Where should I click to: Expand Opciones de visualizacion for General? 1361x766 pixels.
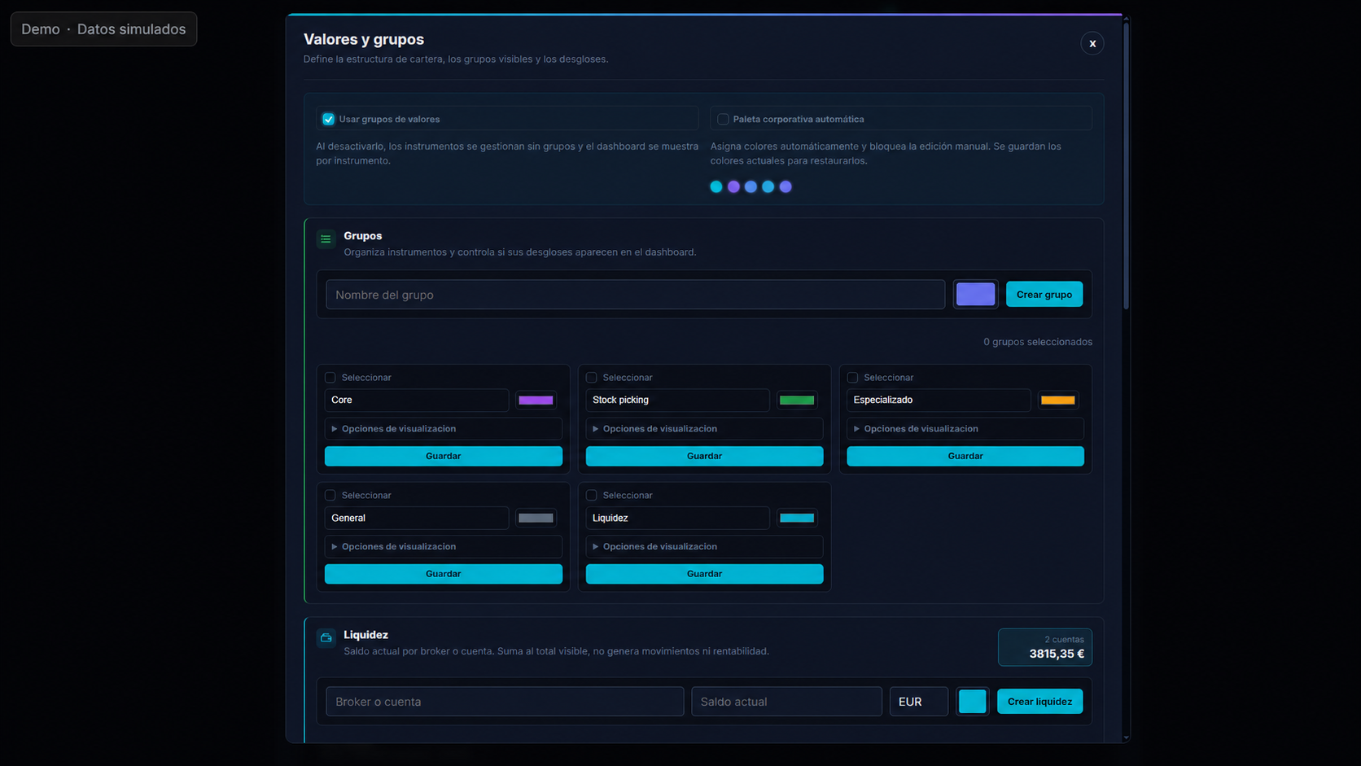click(443, 546)
